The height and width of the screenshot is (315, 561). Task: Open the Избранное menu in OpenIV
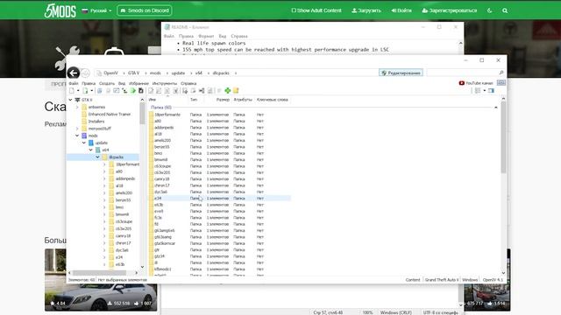tap(138, 83)
